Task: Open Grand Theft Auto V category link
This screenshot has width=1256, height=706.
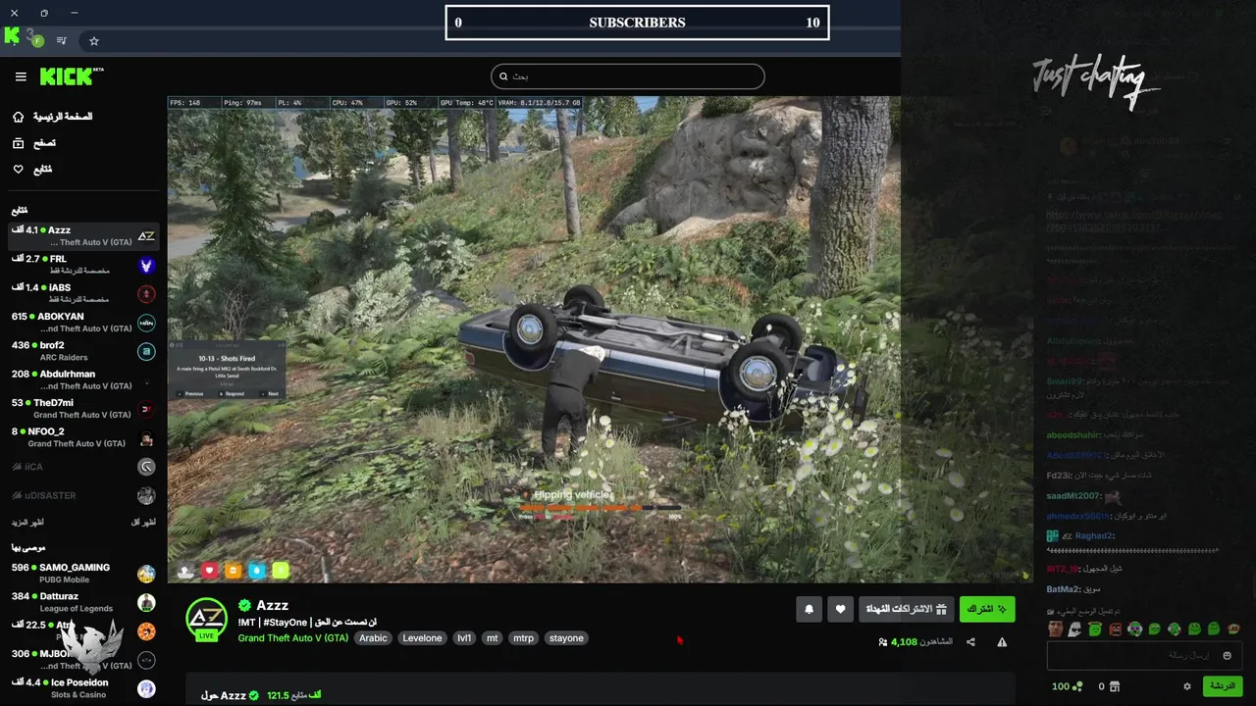Action: click(292, 638)
